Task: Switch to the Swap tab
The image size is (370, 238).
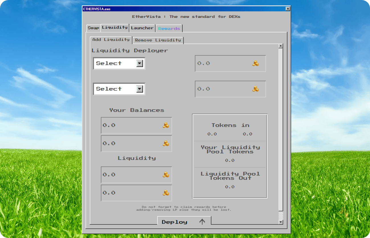Action: (93, 28)
